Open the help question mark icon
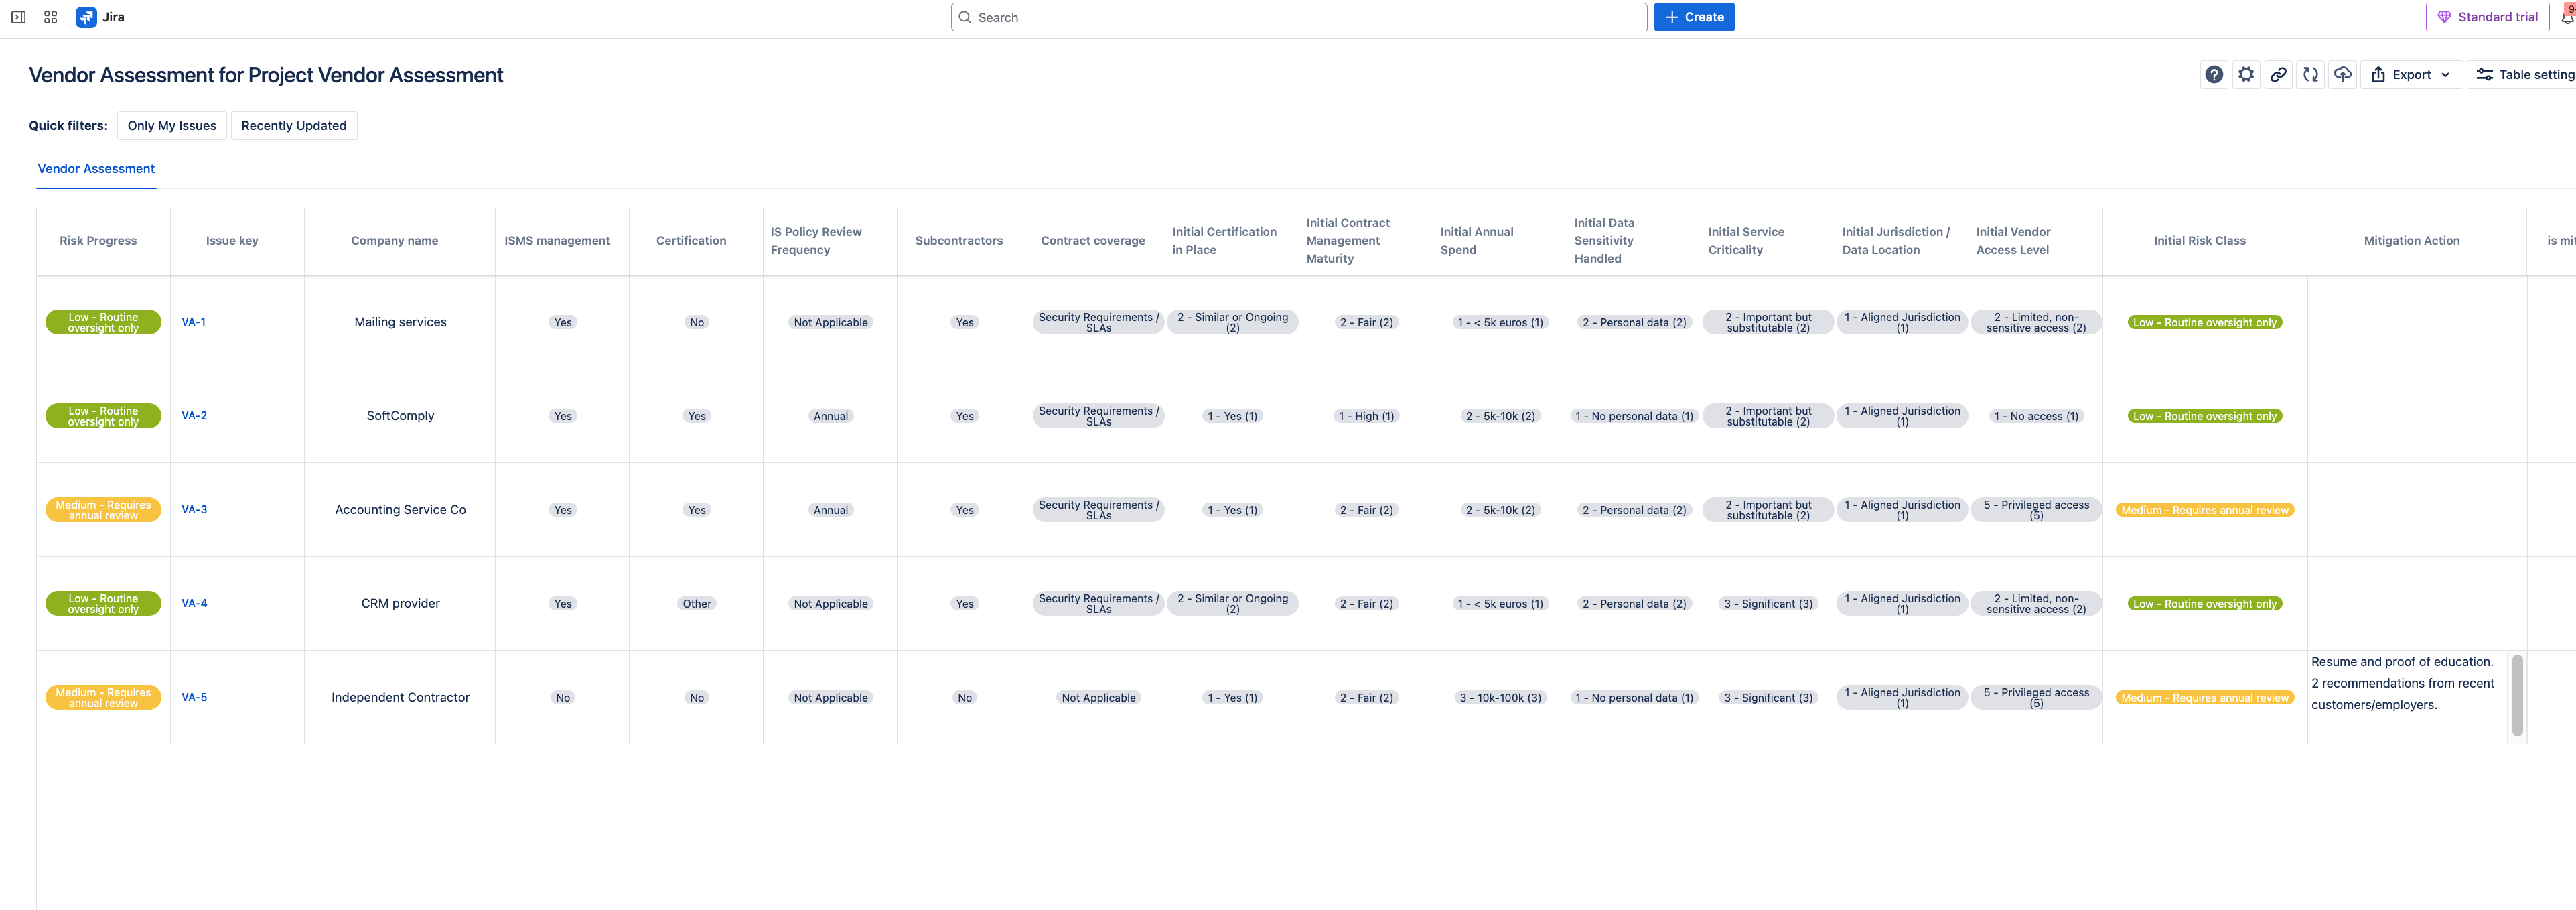The width and height of the screenshot is (2576, 910). [2214, 75]
